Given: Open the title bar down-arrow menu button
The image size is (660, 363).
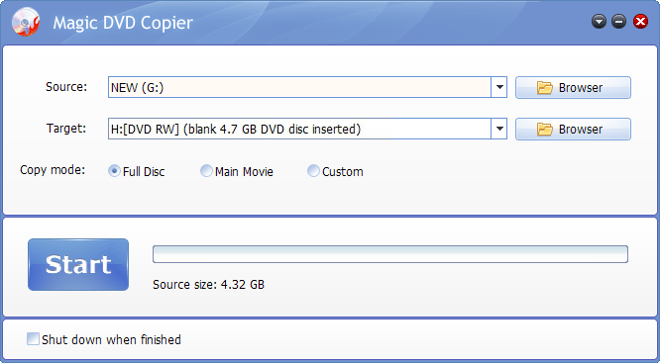Looking at the screenshot, I should tap(599, 22).
